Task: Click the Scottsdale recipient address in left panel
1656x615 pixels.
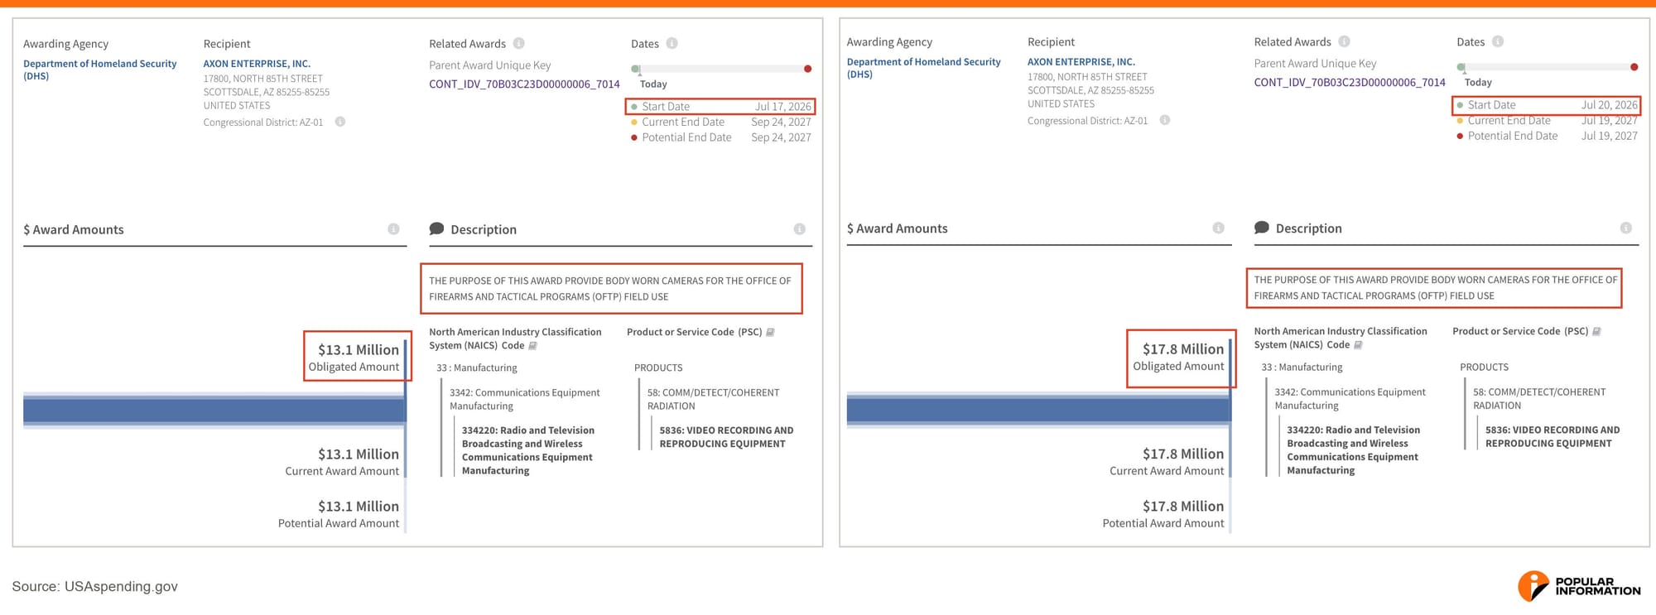Action: [267, 92]
